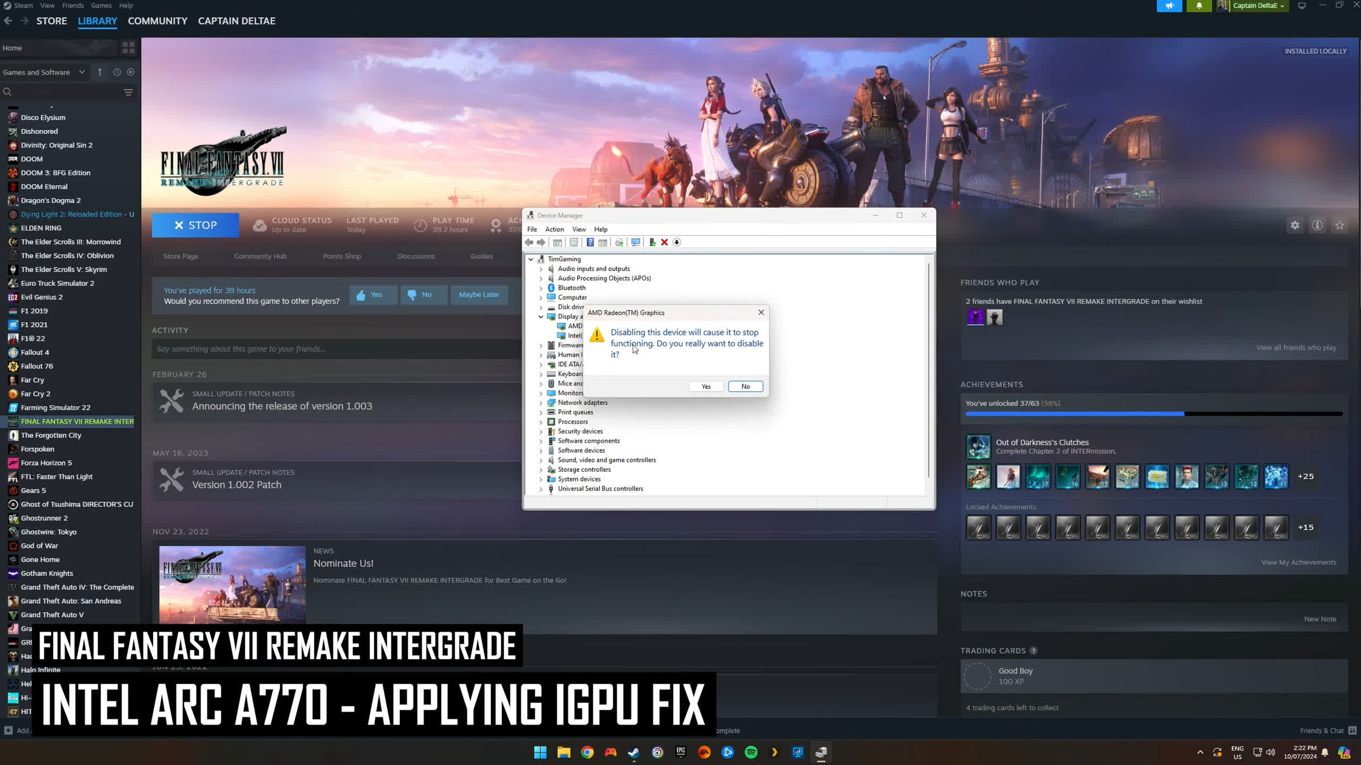Open the Community Hub link
1361x765 pixels.
click(260, 256)
